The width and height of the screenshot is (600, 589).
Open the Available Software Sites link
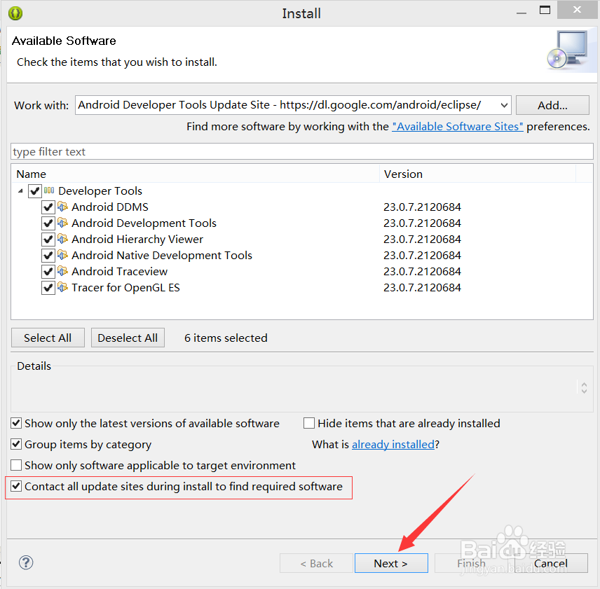[457, 127]
